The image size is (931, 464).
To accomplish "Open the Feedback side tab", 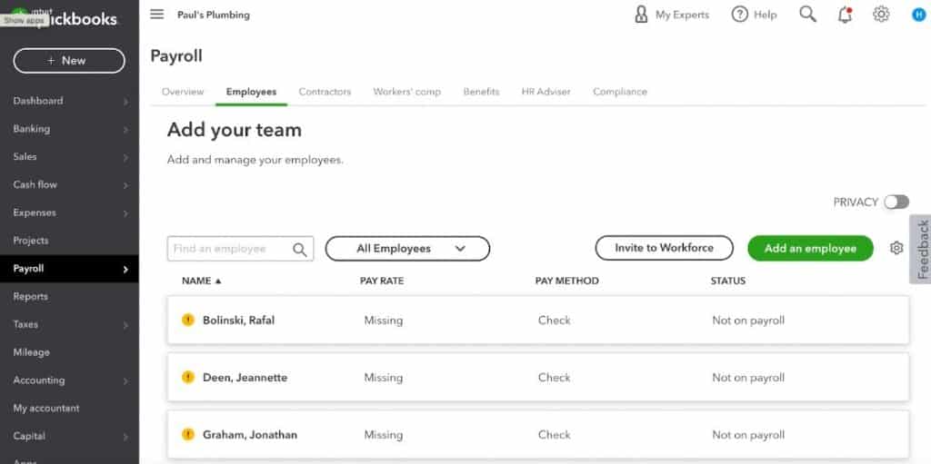I will [x=921, y=249].
